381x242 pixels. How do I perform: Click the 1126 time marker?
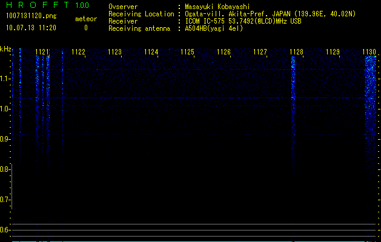(x=224, y=52)
